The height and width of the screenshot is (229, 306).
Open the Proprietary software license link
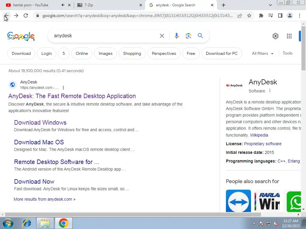[x=263, y=144]
